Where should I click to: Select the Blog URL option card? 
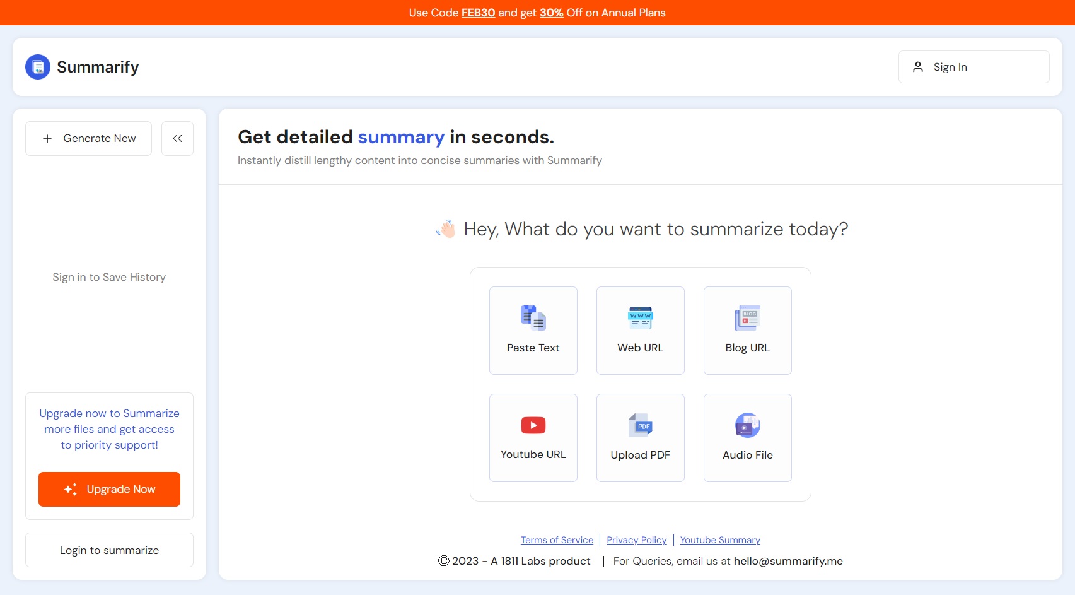(x=748, y=331)
